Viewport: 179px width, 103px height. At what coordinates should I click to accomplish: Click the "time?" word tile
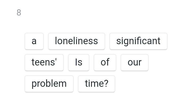tap(97, 84)
